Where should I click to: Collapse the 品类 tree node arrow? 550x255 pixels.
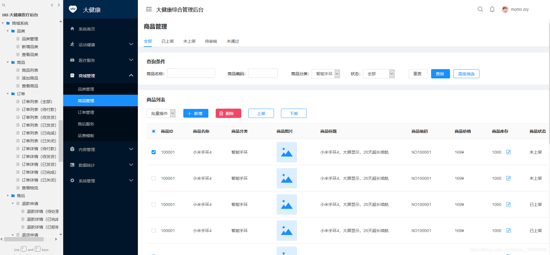8,31
